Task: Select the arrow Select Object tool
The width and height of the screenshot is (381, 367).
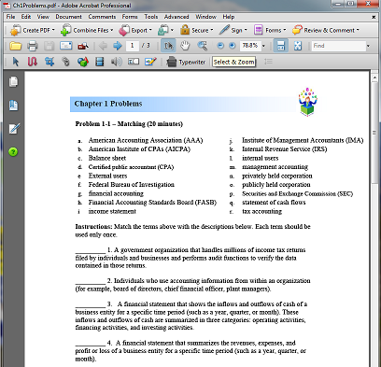Action: click(15, 62)
